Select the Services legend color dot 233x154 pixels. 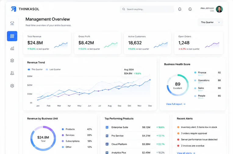click(63, 135)
